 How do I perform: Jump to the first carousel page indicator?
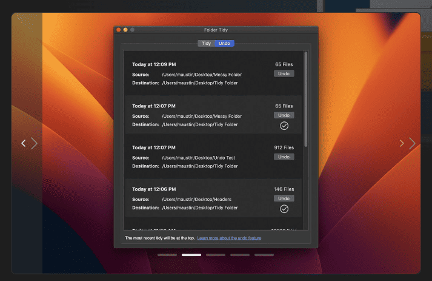167,255
